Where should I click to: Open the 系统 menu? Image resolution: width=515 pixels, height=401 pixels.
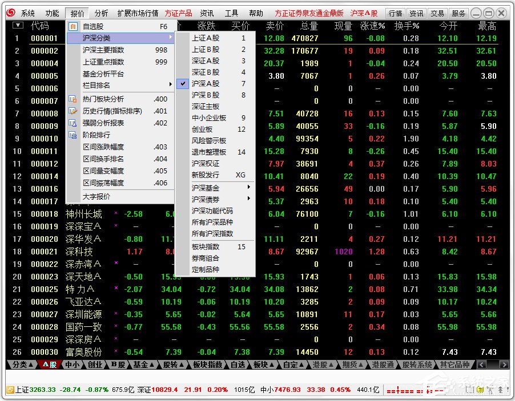tap(28, 13)
